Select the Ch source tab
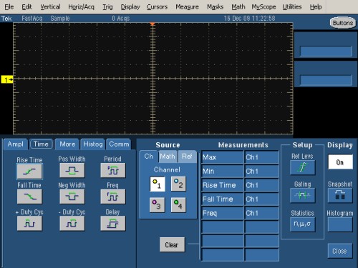The width and height of the screenshot is (358, 268). pos(148,157)
